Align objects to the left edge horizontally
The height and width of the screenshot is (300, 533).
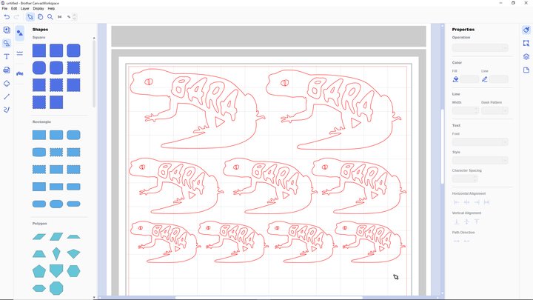point(456,202)
